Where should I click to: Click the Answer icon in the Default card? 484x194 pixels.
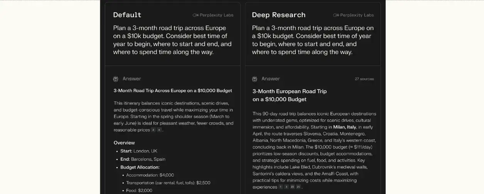coord(116,79)
